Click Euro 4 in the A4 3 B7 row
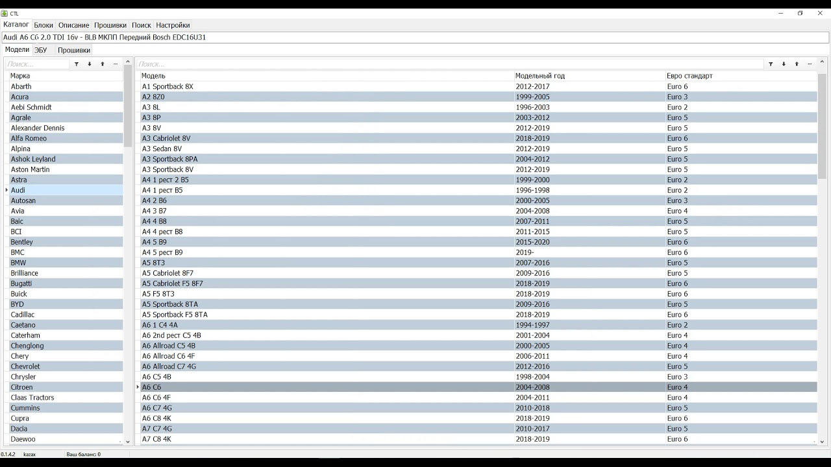The width and height of the screenshot is (831, 467). click(x=677, y=211)
